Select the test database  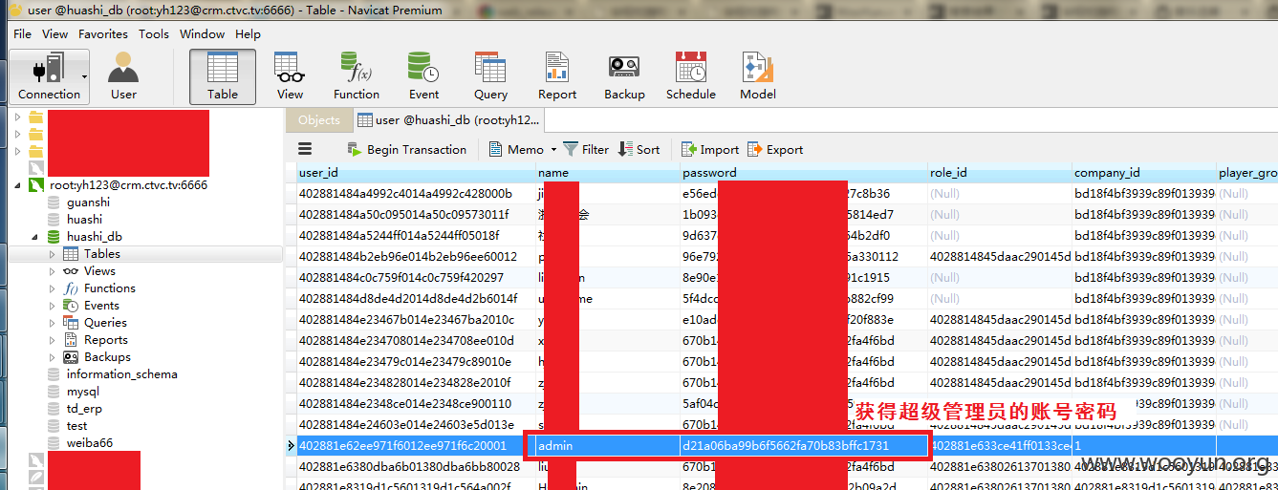point(76,426)
